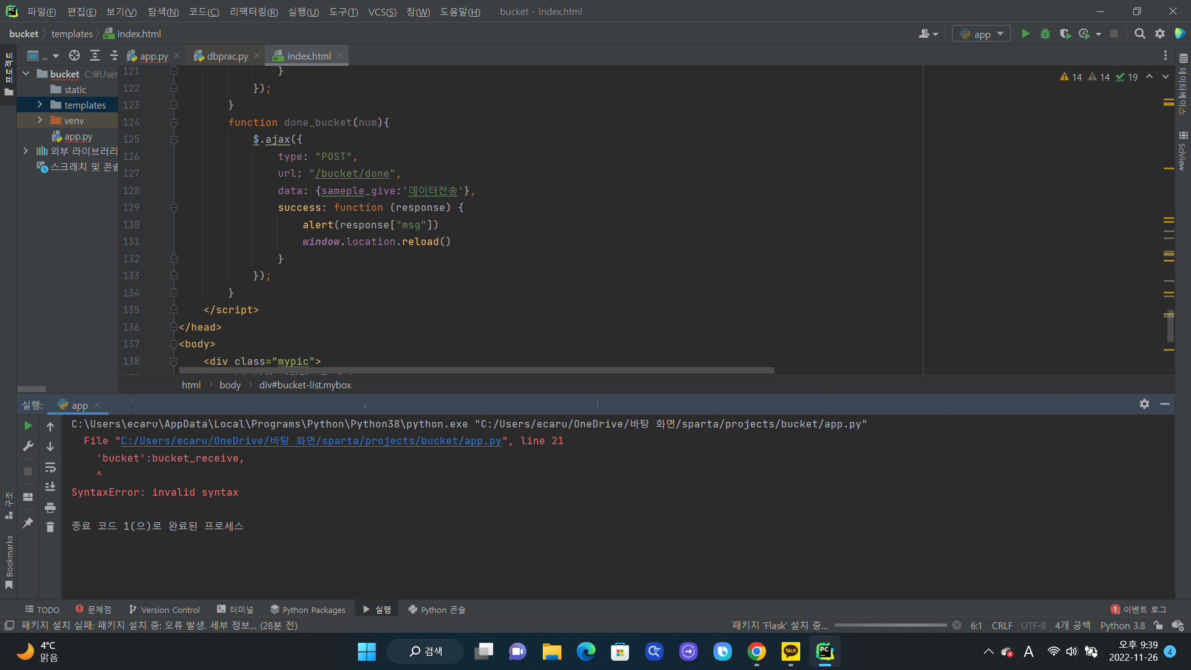Open the user account dropdown in toolbar

coord(928,34)
